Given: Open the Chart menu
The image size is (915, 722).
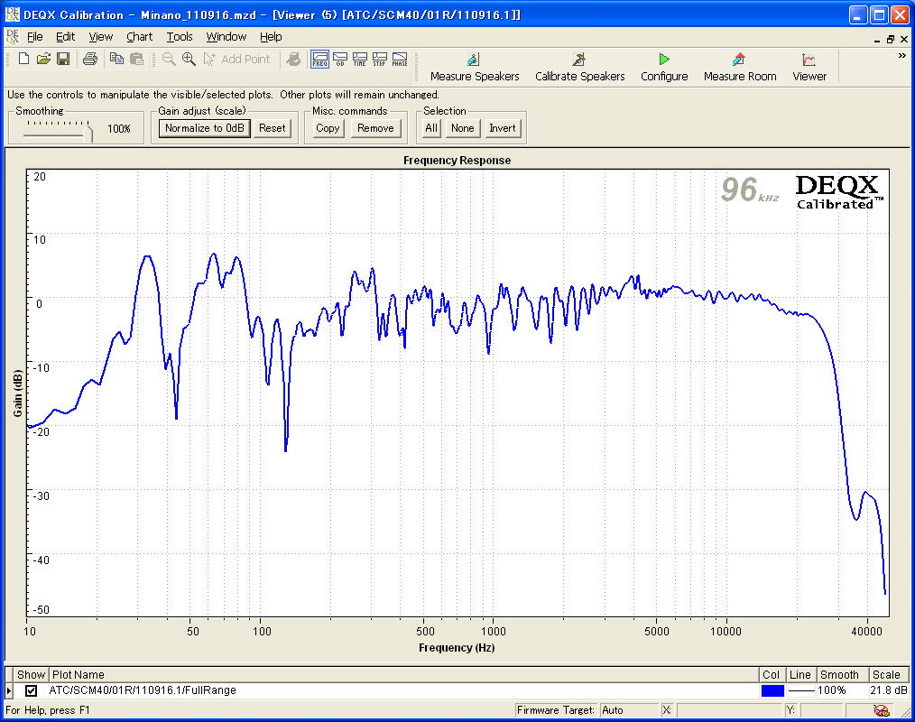Looking at the screenshot, I should [140, 37].
